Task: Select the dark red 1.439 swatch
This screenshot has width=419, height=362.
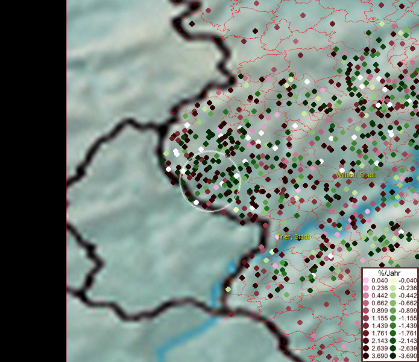Action: point(366,326)
